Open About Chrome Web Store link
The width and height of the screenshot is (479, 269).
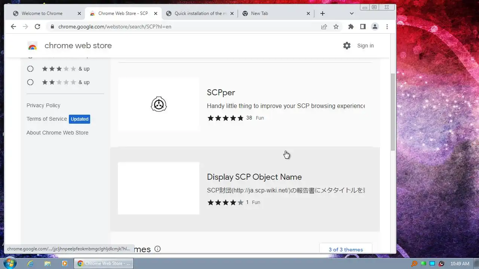[x=57, y=133]
